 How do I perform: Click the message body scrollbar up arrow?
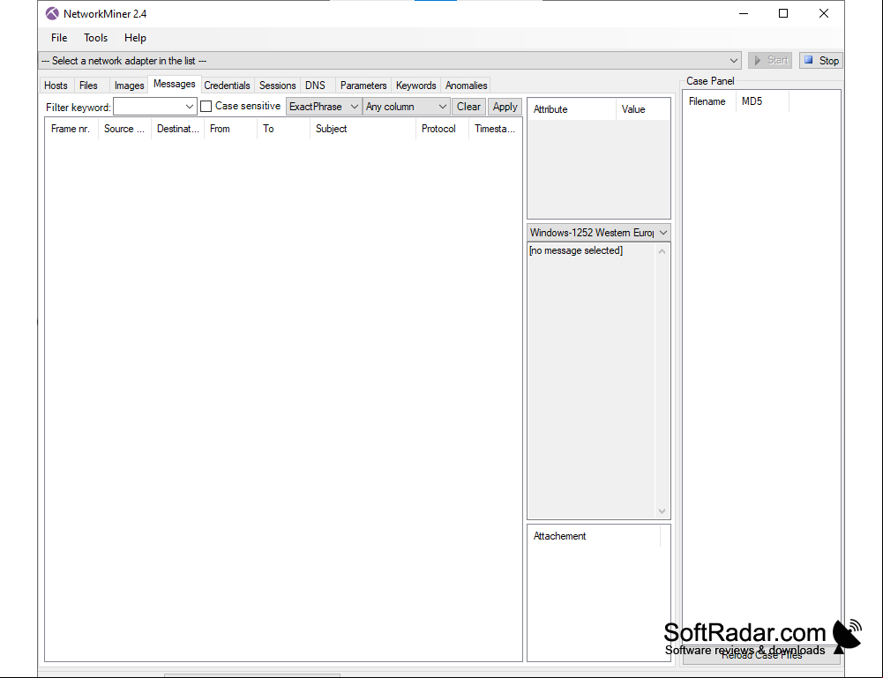click(x=662, y=251)
